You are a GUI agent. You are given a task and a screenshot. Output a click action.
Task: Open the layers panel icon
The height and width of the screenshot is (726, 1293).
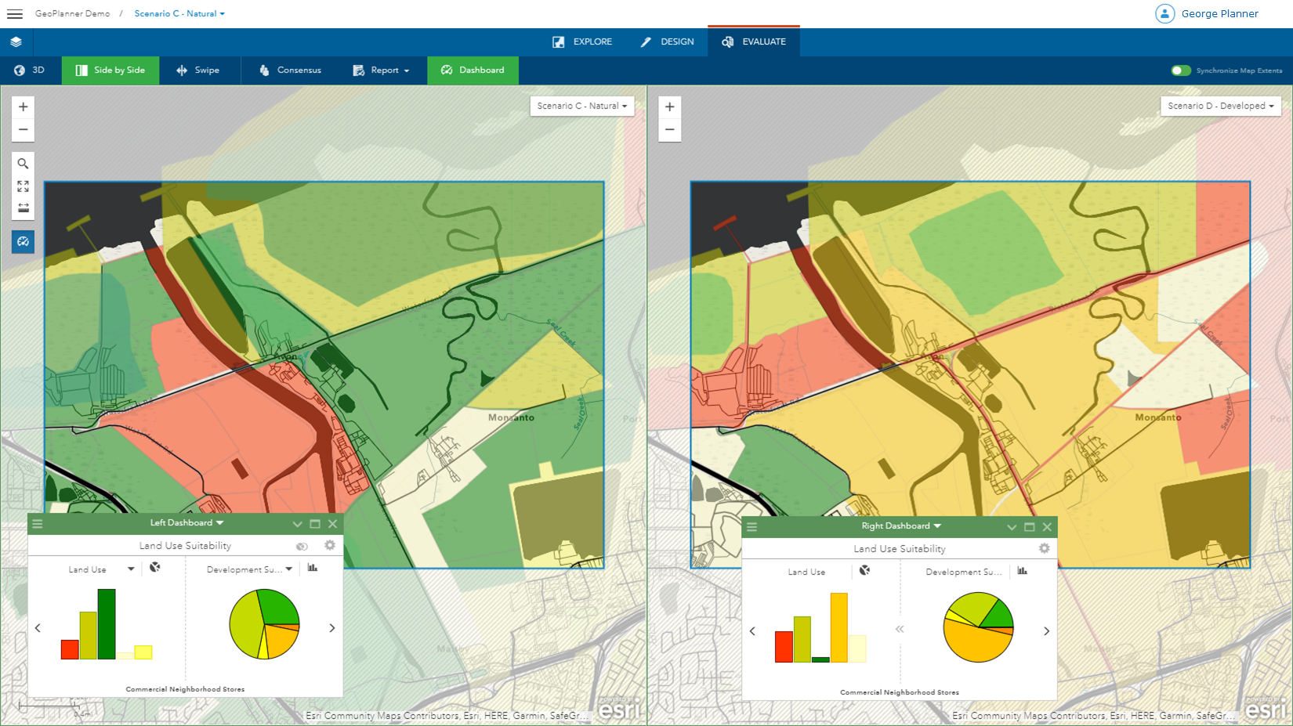coord(16,42)
